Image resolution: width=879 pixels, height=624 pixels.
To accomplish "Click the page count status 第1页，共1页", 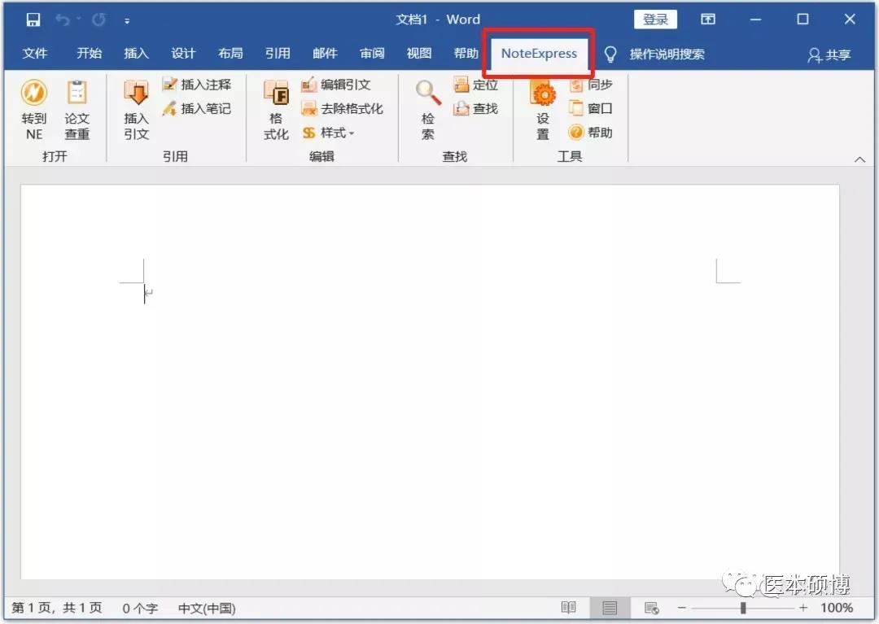I will click(57, 609).
